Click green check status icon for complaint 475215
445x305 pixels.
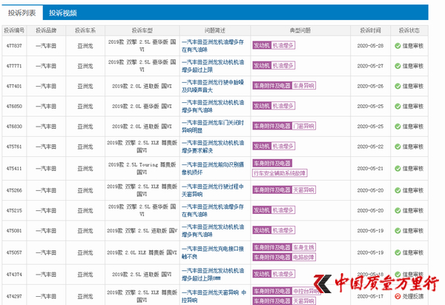point(398,210)
